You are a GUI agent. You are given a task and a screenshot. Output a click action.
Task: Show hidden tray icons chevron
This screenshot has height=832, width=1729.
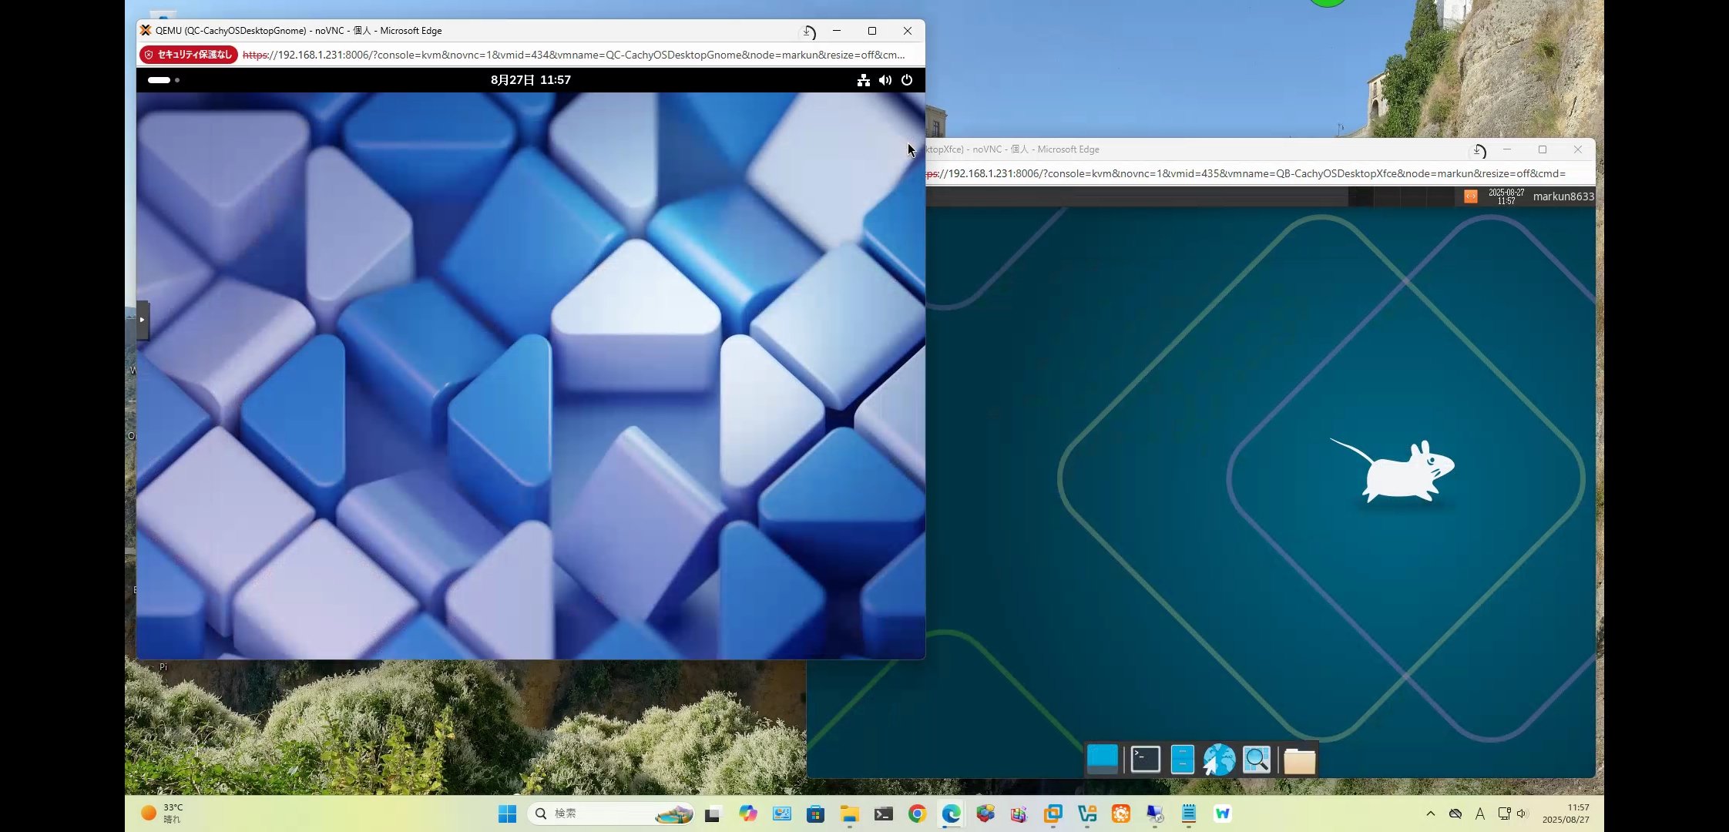[1430, 814]
